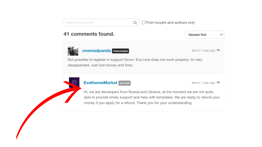Click the 'From buyers and authors only' label

pyautogui.click(x=170, y=22)
